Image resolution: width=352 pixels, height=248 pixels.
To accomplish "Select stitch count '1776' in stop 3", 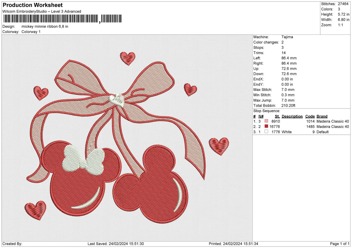I will [x=276, y=132].
